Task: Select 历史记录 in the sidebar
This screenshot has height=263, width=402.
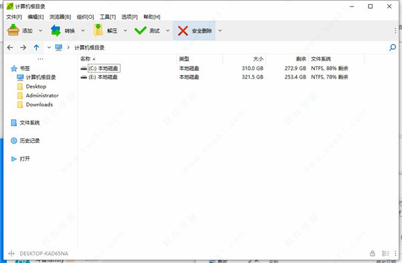Action: coord(25,141)
